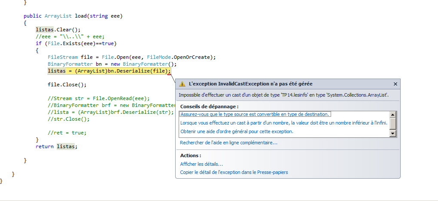This screenshot has height=201, width=438.
Task: Open tip 'Assurez-vous que le type source est convertible'
Action: point(255,114)
